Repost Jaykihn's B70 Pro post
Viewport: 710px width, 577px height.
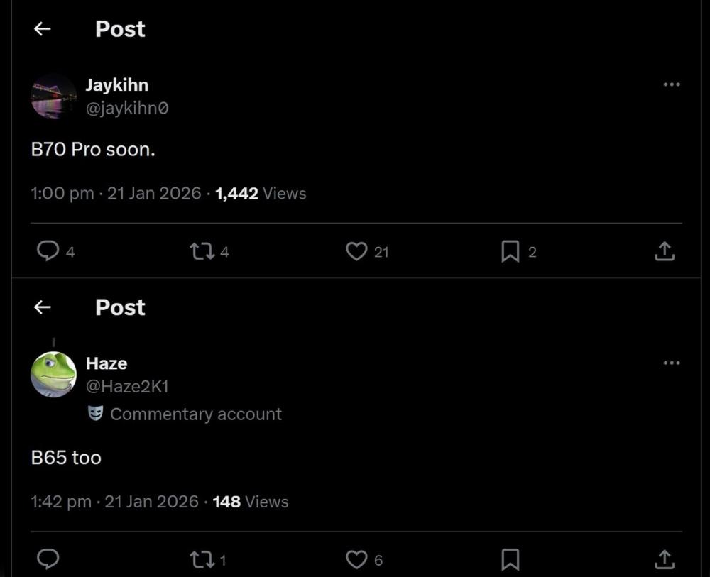[x=201, y=251]
